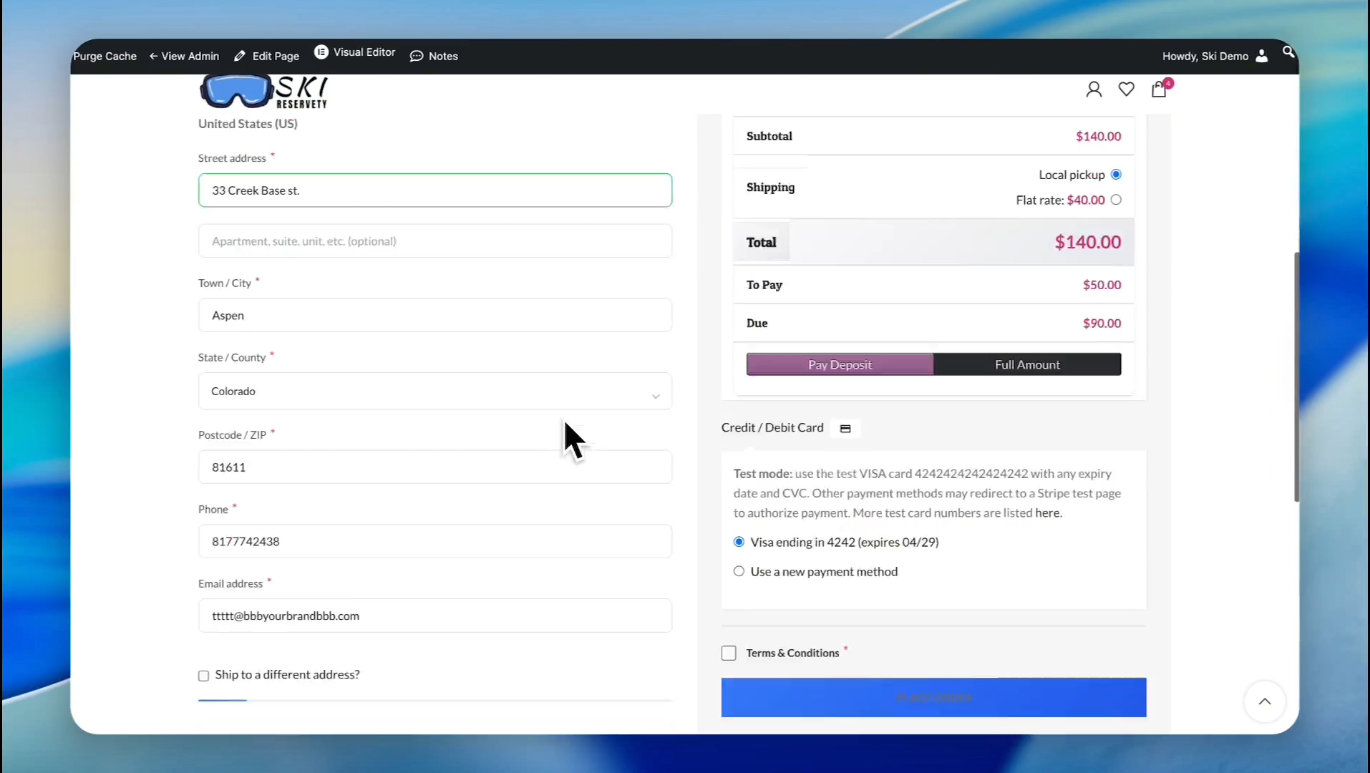
Task: Open the wishlist heart icon
Action: (1126, 89)
